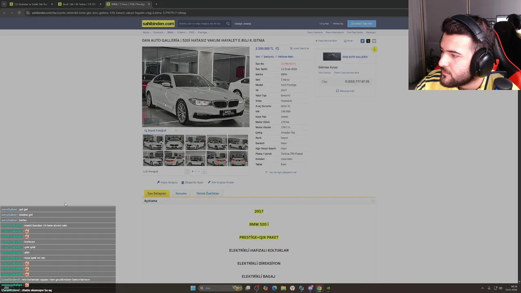Collapse the Açıklama section
The height and width of the screenshot is (293, 521).
click(372, 201)
